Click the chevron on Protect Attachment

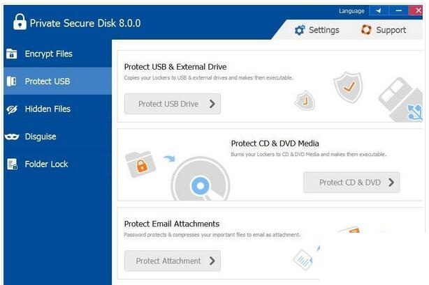coord(212,261)
